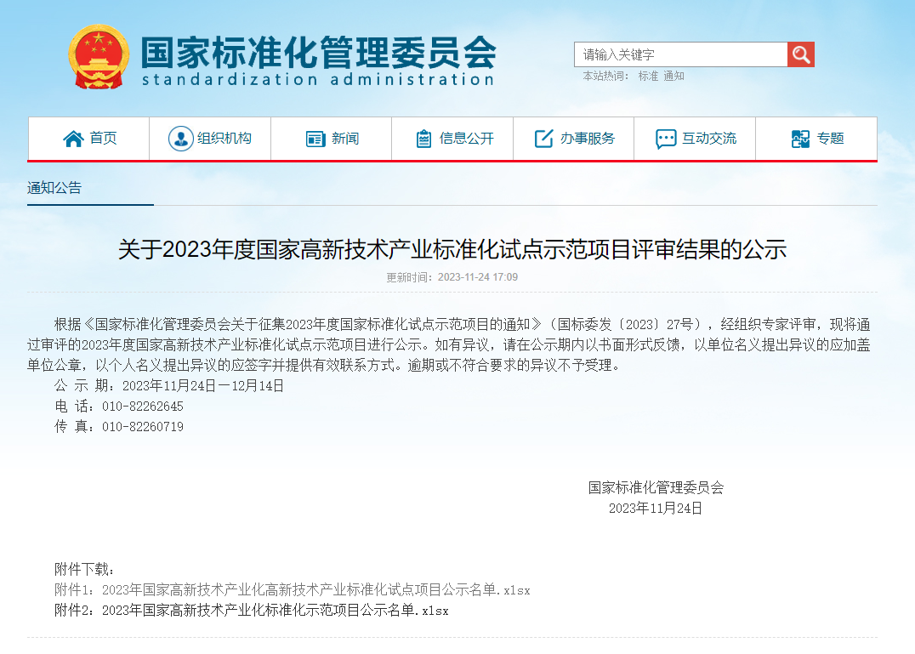Open the 组织机构 navigation item

click(x=224, y=139)
